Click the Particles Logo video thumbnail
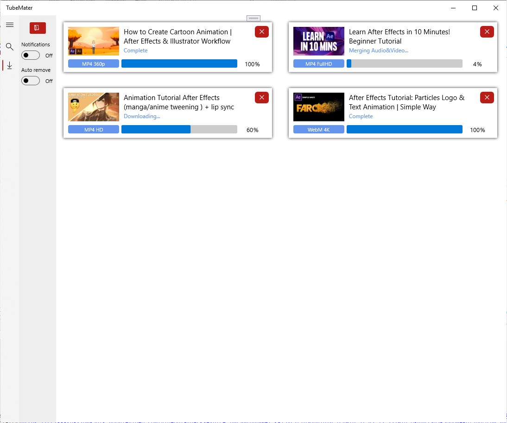 click(318, 107)
